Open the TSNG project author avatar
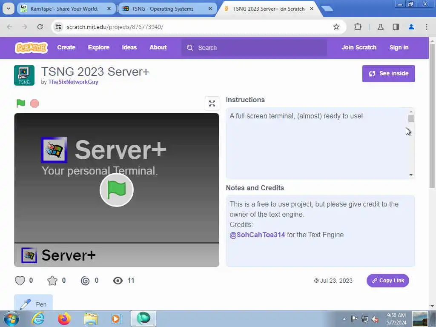The image size is (436, 327). click(x=24, y=75)
